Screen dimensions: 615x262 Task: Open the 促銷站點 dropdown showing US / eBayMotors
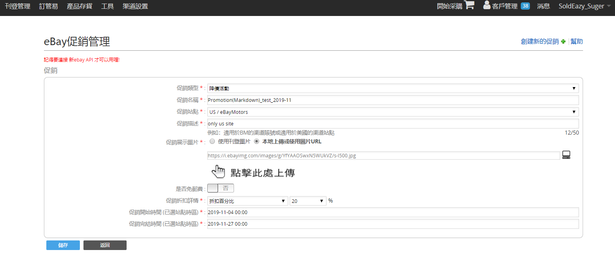click(393, 112)
